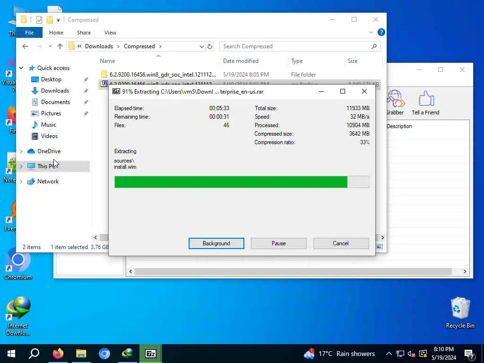This screenshot has width=484, height=363.
Task: Open Firefox from the taskbar
Action: (x=58, y=354)
